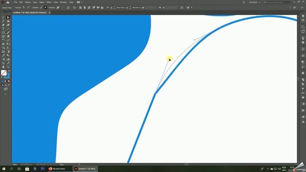Click vertical align top icon in control bar
This screenshot has height=172, width=306.
click(94, 8)
